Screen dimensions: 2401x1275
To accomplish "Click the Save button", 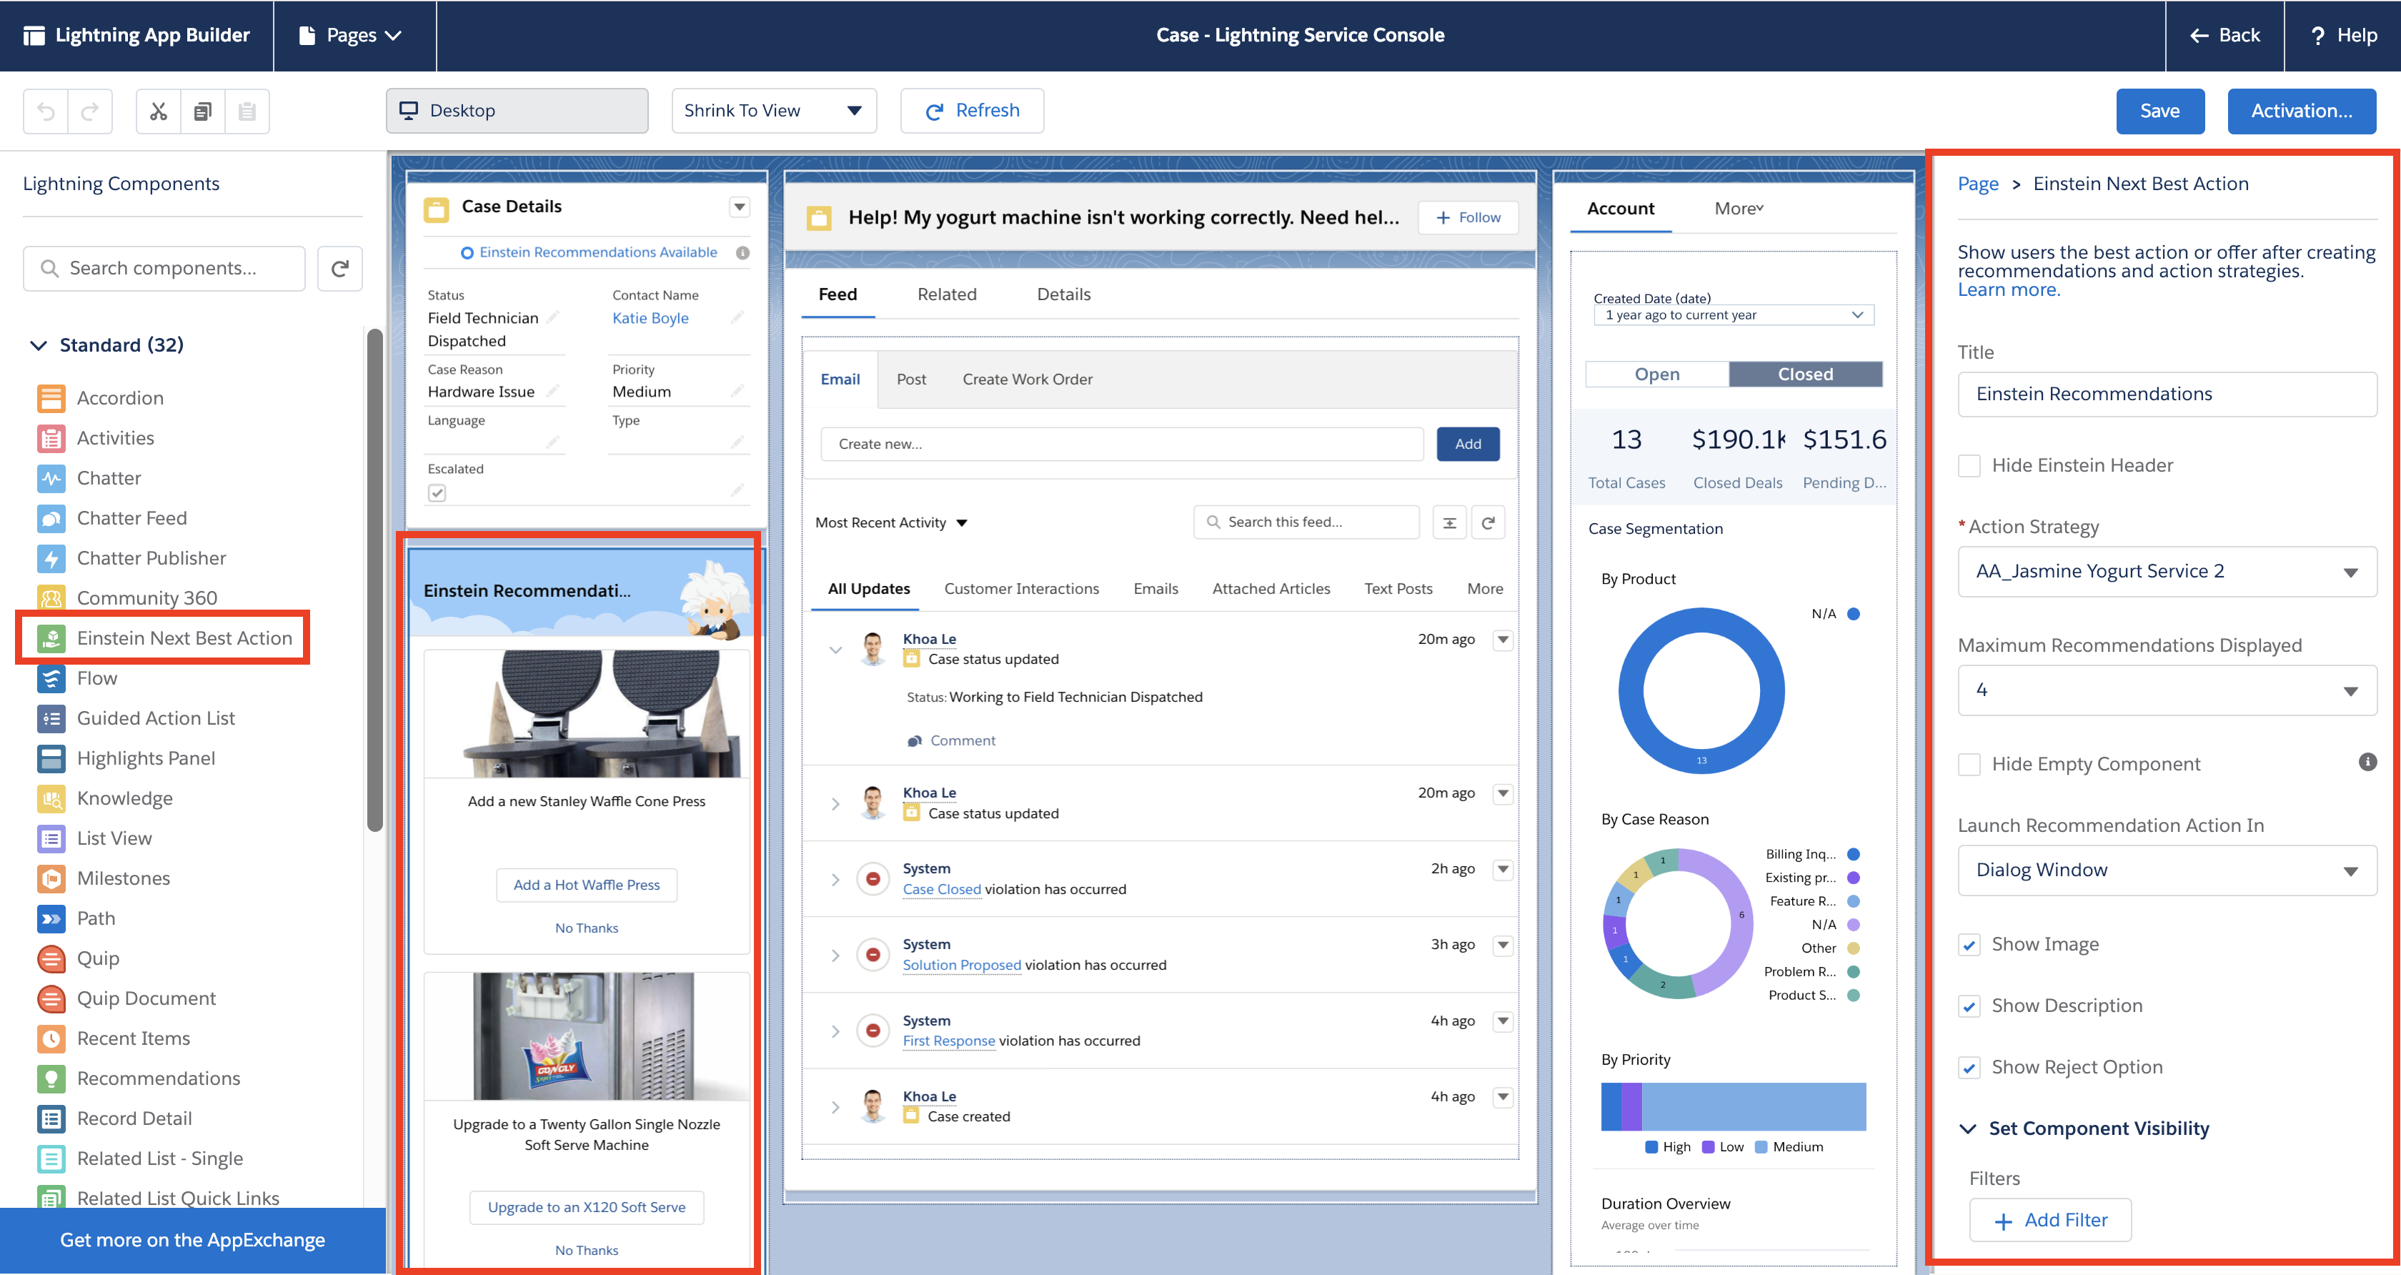I will (x=2159, y=111).
